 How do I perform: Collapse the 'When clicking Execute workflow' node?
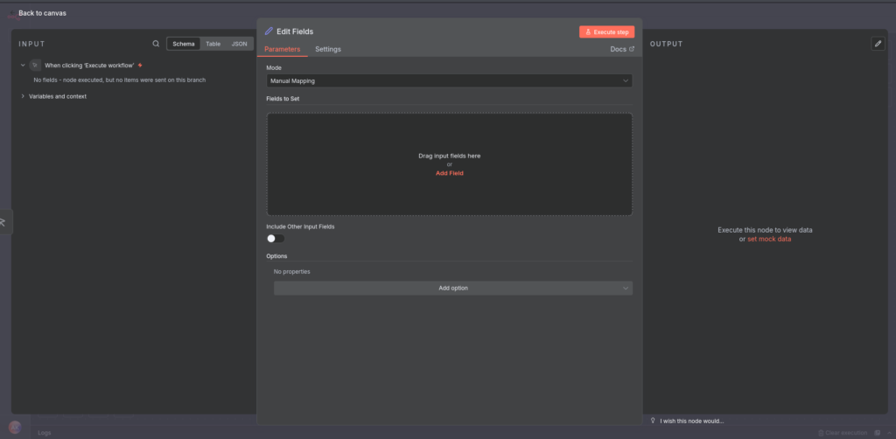click(23, 66)
